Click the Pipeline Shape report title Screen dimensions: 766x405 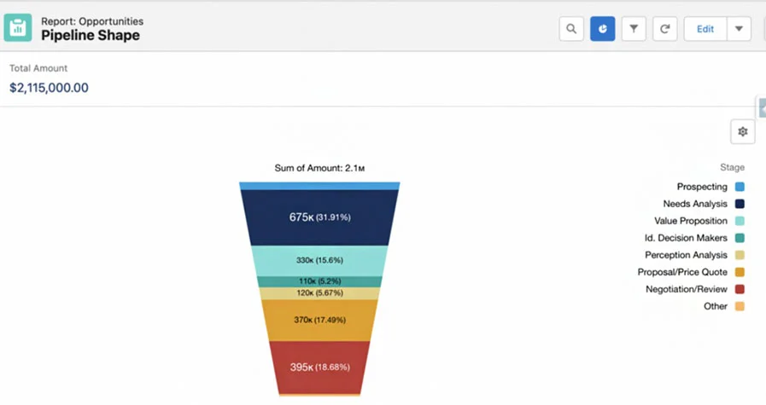coord(91,35)
